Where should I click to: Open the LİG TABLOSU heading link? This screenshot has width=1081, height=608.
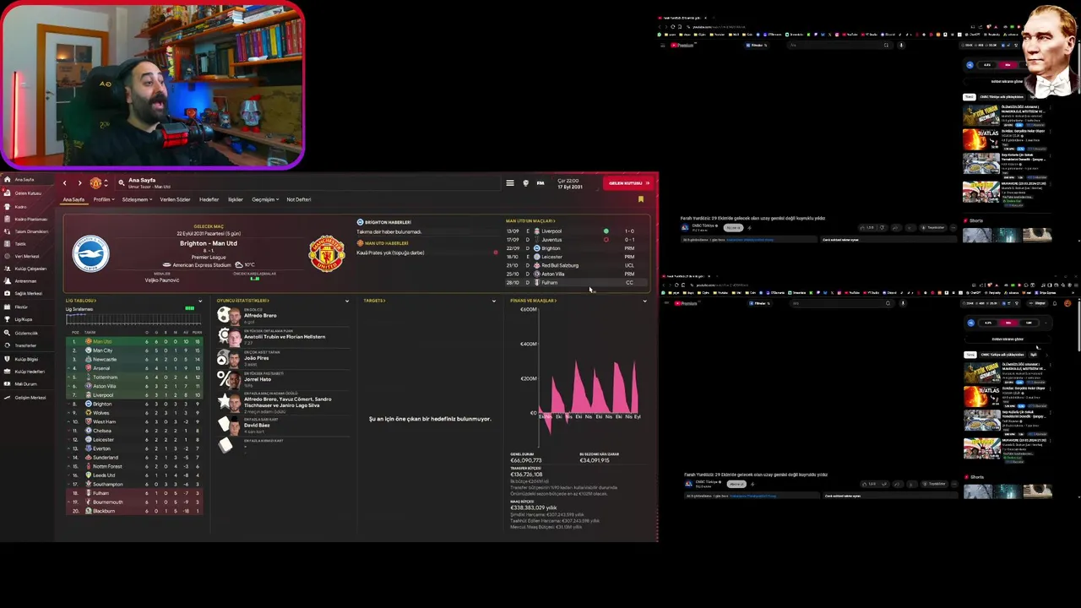point(81,301)
